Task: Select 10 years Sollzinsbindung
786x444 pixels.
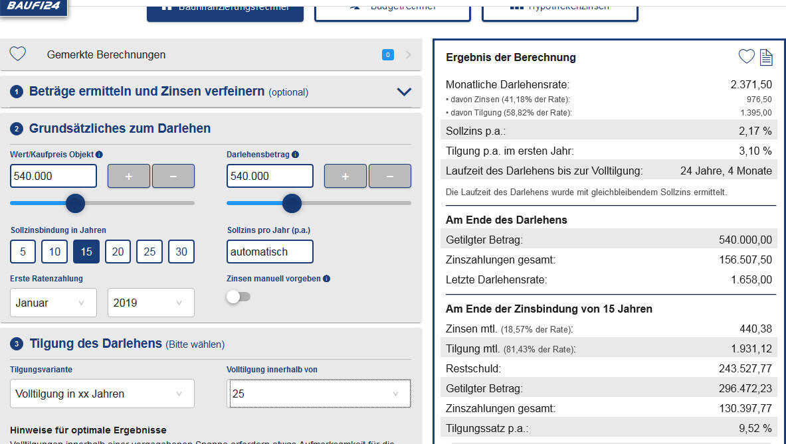Action: 54,252
